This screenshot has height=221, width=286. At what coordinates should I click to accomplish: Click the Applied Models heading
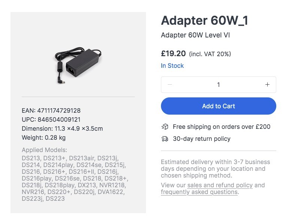pos(44,150)
